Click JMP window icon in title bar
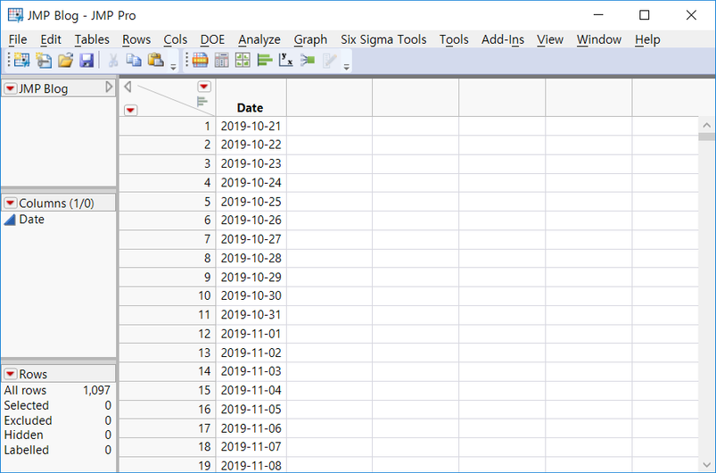Viewport: 716px width, 473px height. pos(15,15)
